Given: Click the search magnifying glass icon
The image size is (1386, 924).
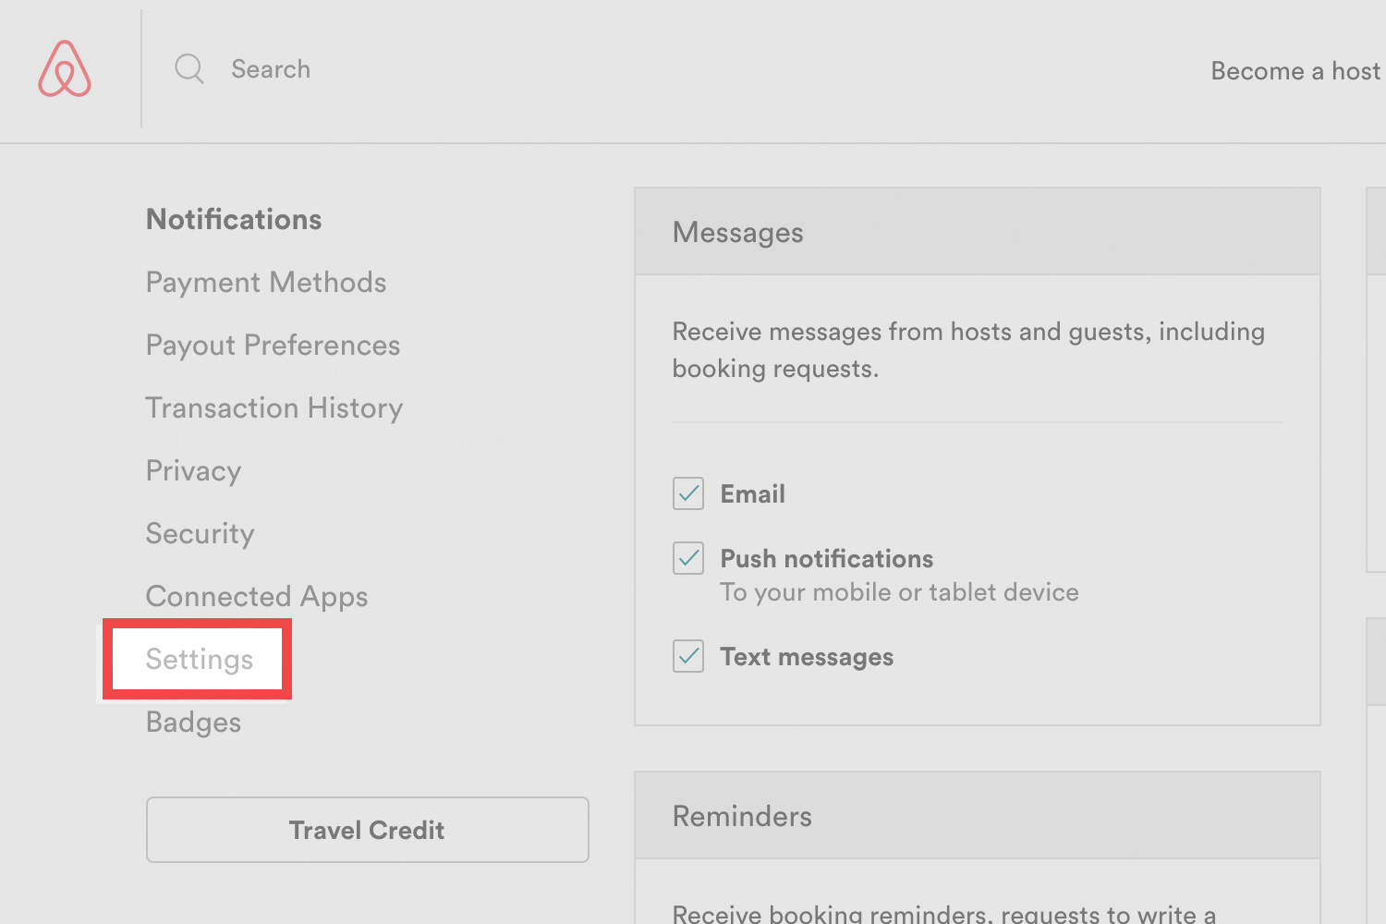Looking at the screenshot, I should click(x=189, y=68).
